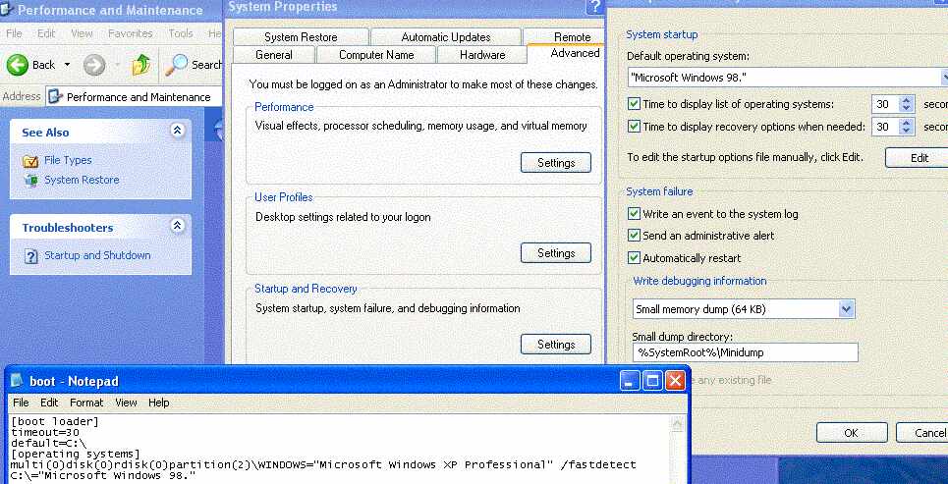Switch to the Automatic Updates tab
948x484 pixels.
click(446, 37)
